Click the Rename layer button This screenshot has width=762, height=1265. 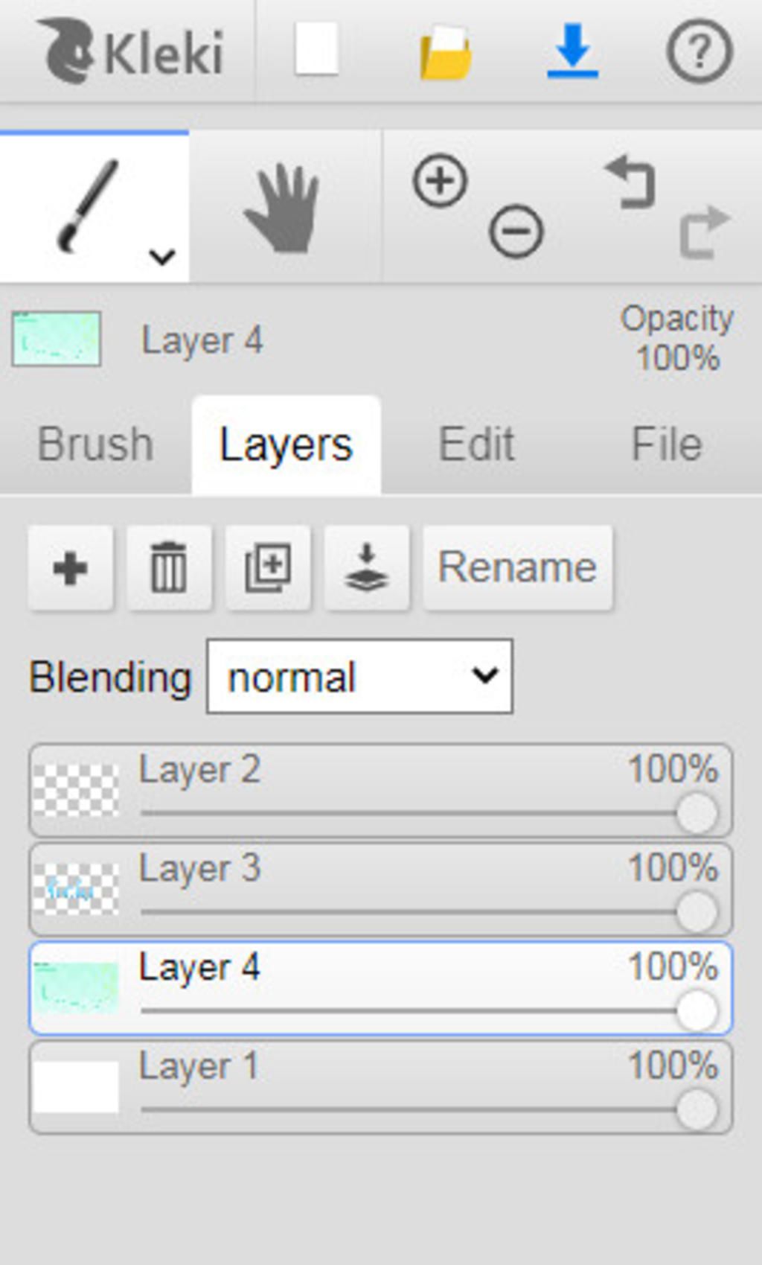click(x=518, y=567)
